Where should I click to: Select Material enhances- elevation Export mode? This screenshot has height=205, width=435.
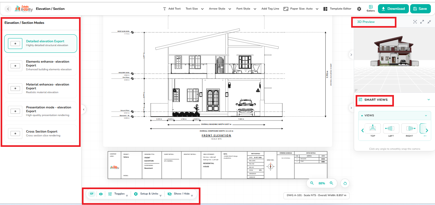[40, 88]
